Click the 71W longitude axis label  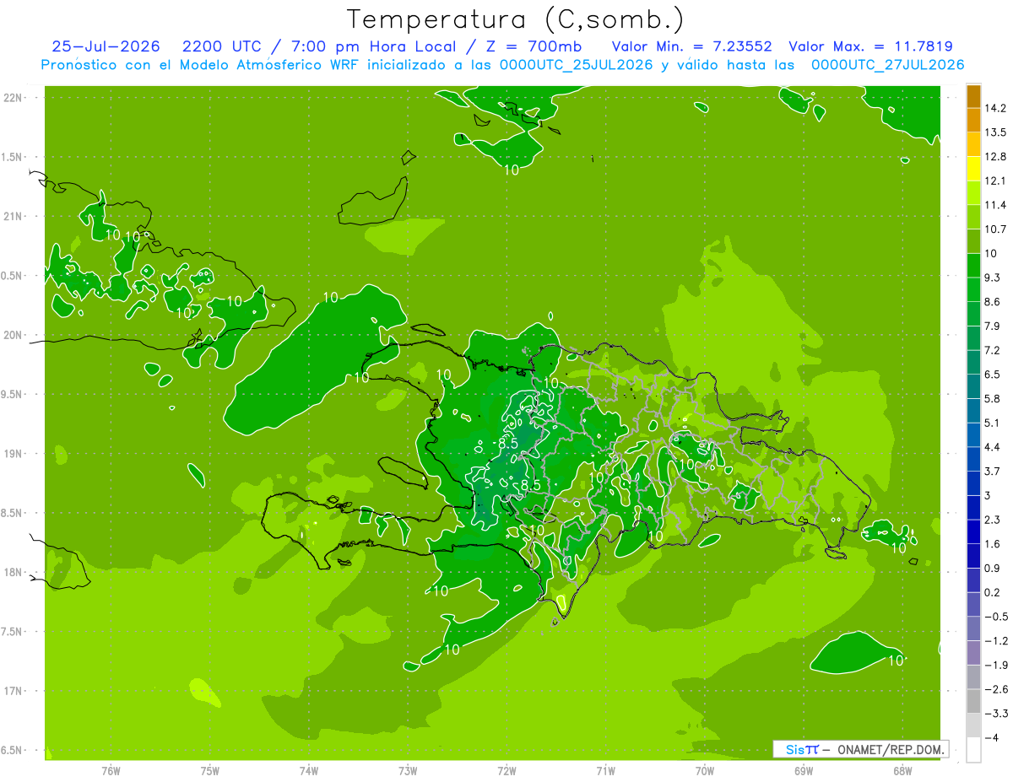tap(605, 771)
